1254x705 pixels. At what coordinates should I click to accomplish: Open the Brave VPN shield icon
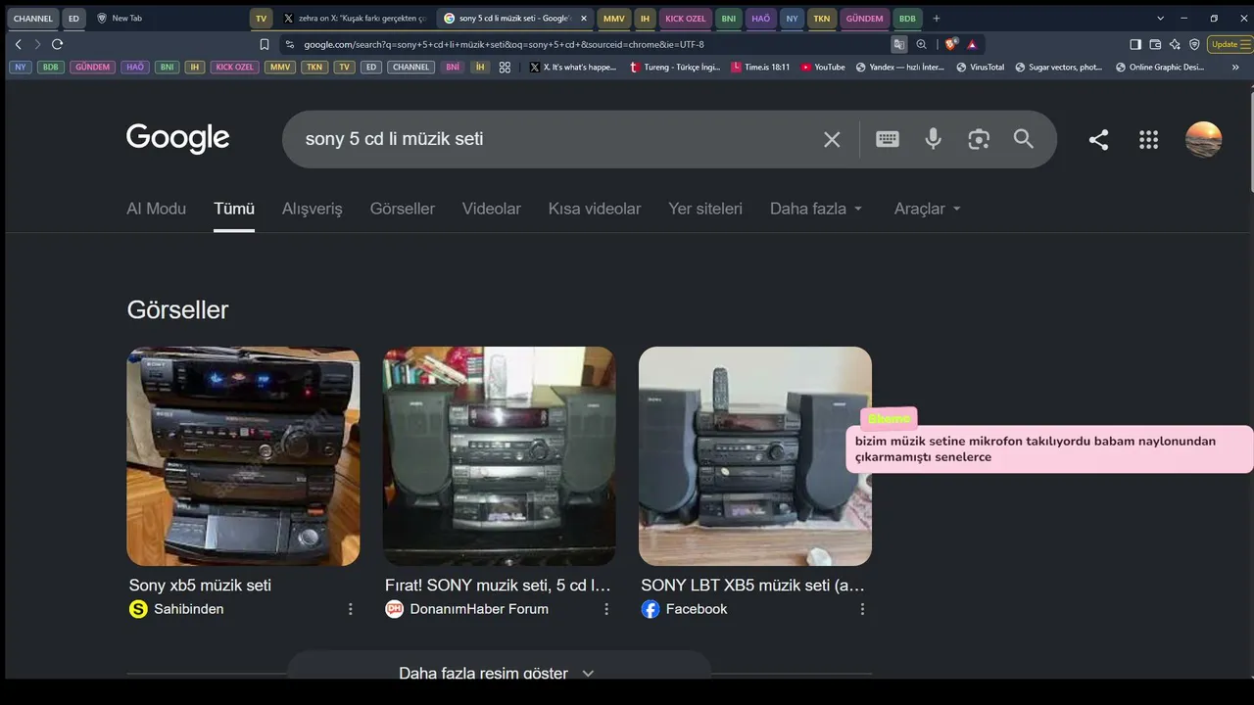point(1194,44)
